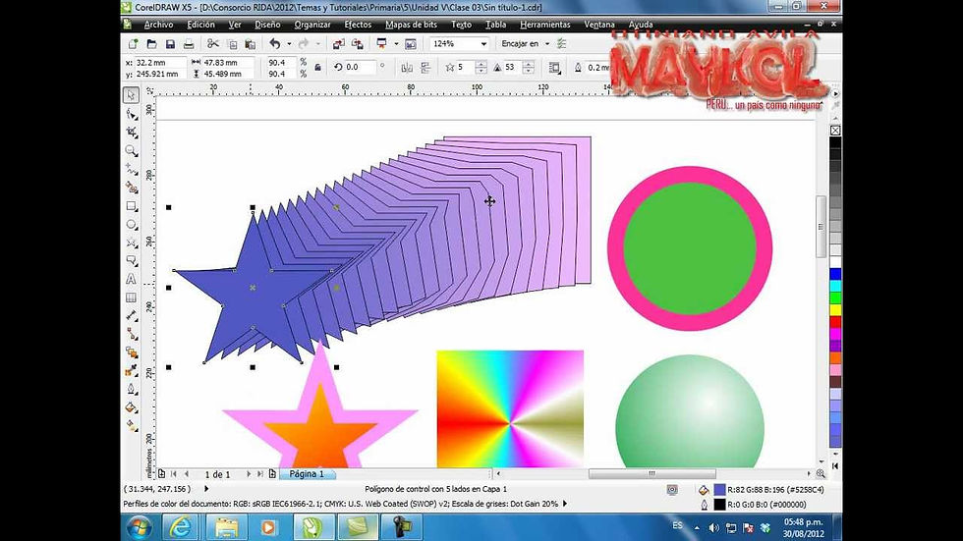Click the star points field showing 5
Screen dimensions: 963x541
(465, 68)
